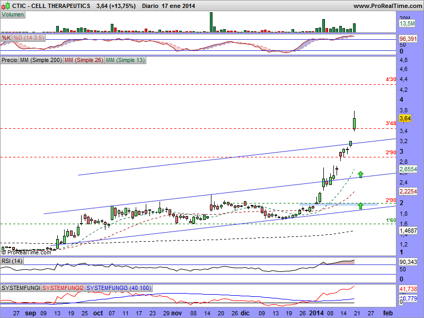The image size is (424, 318).
Task: Click the 90,343 RSI value tag
Action: tap(408, 262)
